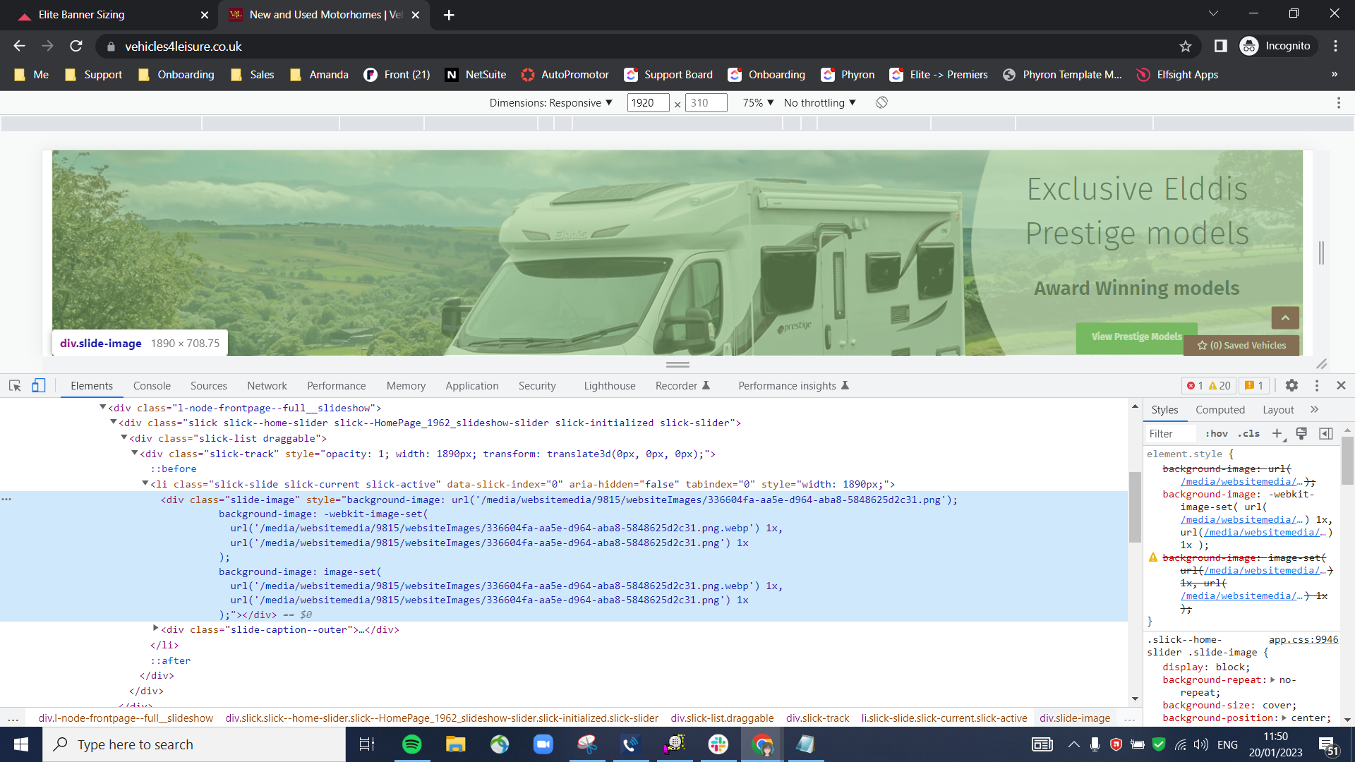Click the Styles filter input
This screenshot has width=1355, height=762.
pos(1172,434)
